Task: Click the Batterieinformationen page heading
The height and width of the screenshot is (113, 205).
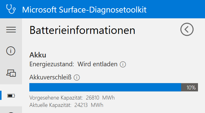Action: tap(82, 30)
